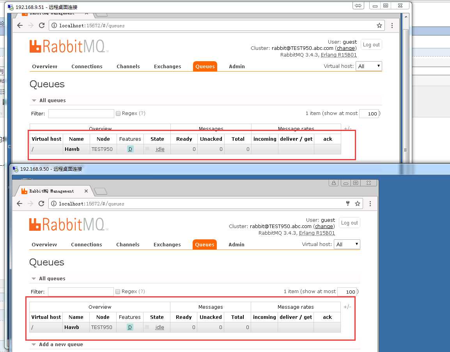Click RabbitMQ logo in upper window
The height and width of the screenshot is (352, 450).
click(69, 46)
